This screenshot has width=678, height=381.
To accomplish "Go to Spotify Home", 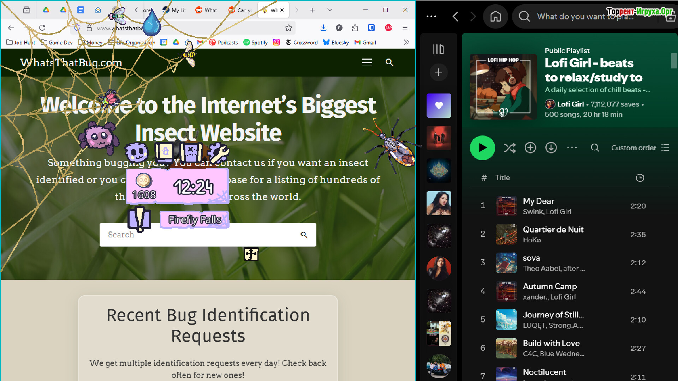I will point(495,16).
